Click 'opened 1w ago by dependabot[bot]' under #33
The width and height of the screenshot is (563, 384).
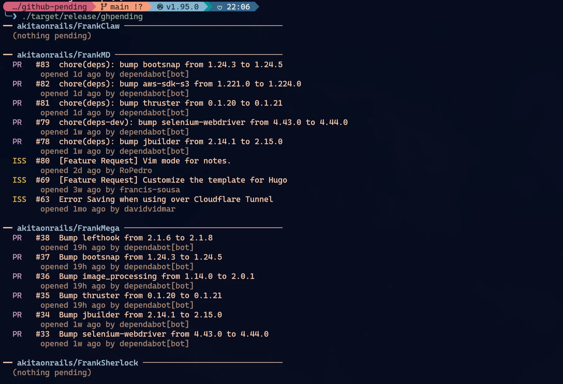click(x=115, y=344)
